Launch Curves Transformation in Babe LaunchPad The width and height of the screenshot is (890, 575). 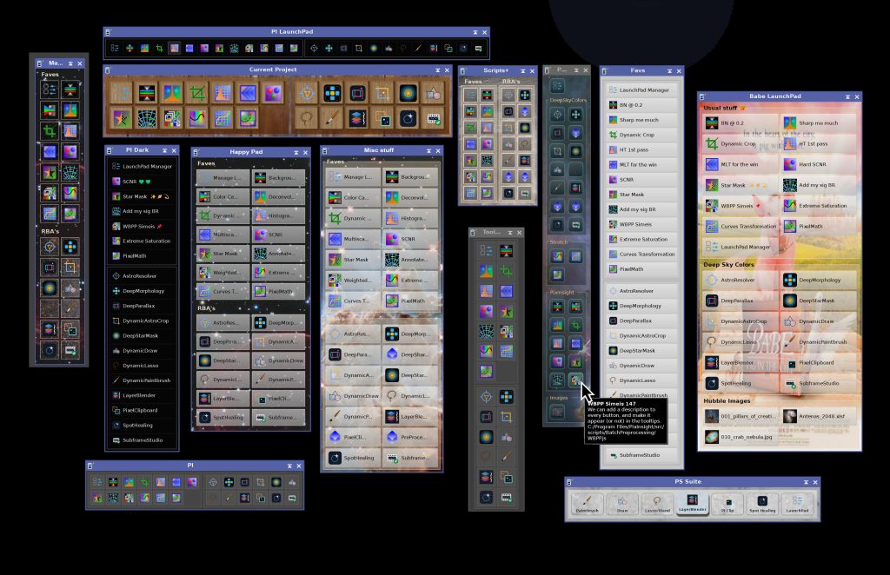(741, 226)
